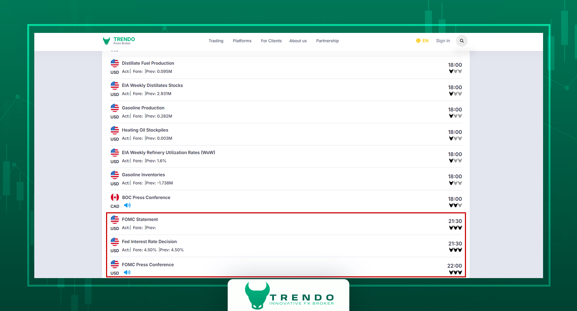Click impact bull icons for EIA Refinery Utilization Rates
The width and height of the screenshot is (577, 311).
(x=455, y=160)
